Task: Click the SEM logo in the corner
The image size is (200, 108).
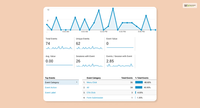Action: (x=190, y=6)
